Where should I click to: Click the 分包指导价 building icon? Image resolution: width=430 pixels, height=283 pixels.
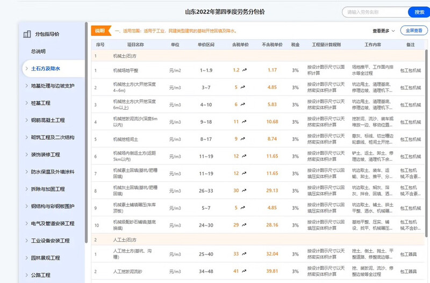point(27,34)
